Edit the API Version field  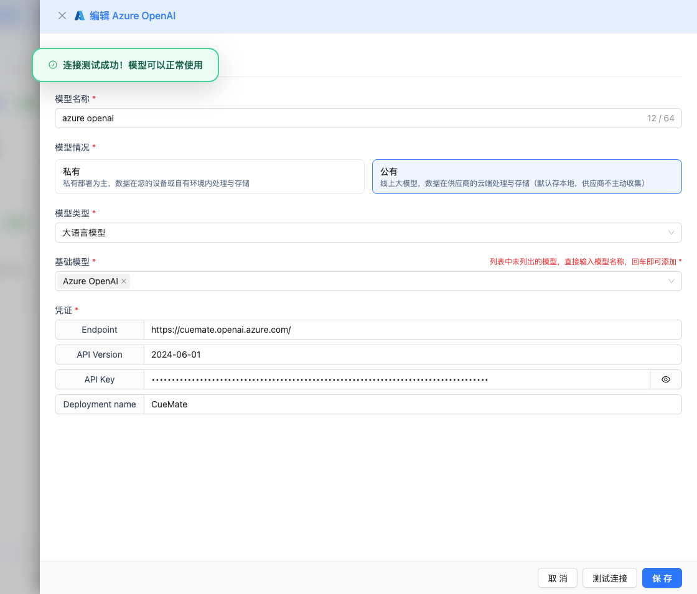pyautogui.click(x=411, y=355)
